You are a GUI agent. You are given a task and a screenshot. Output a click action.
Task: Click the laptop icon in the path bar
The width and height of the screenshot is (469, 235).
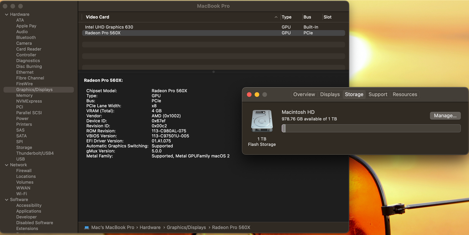(87, 228)
